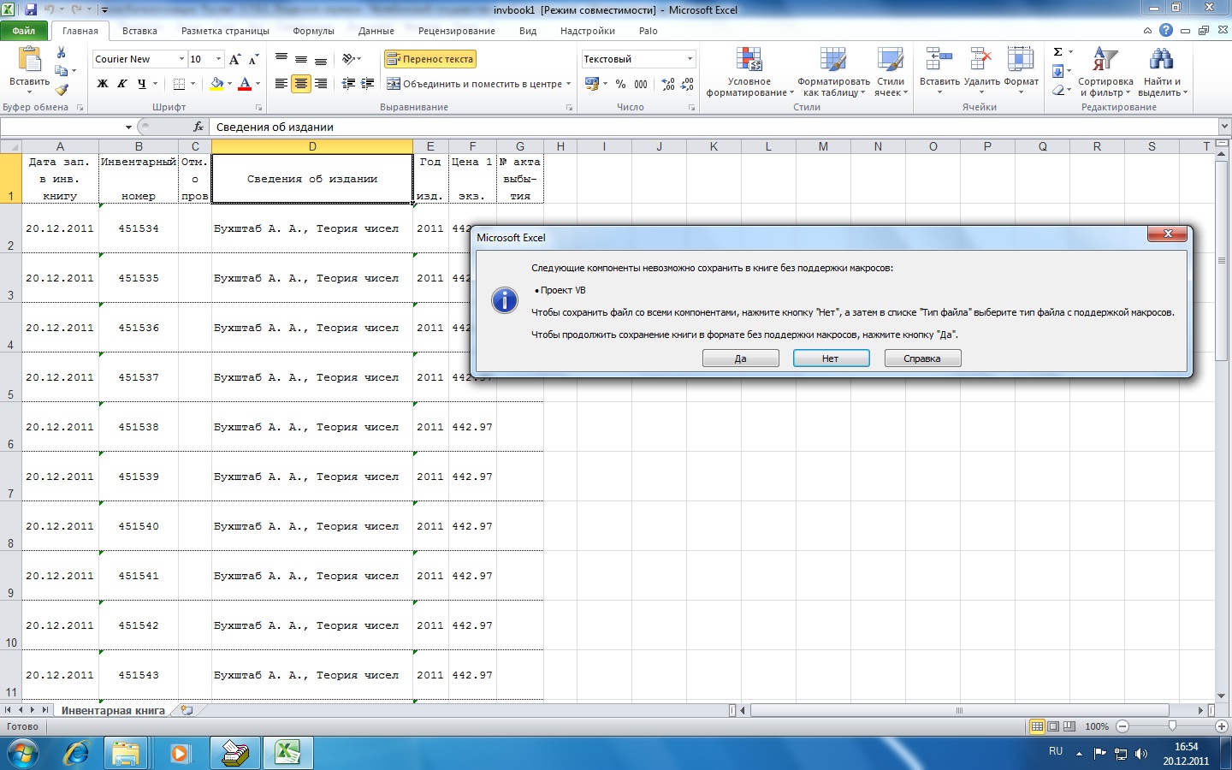Toggle Перенос текста wrap text
The image size is (1232, 770).
click(x=430, y=59)
